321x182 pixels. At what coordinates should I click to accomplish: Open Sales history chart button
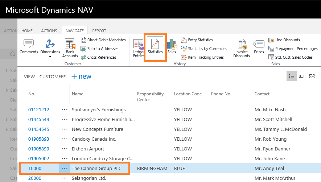point(172,46)
